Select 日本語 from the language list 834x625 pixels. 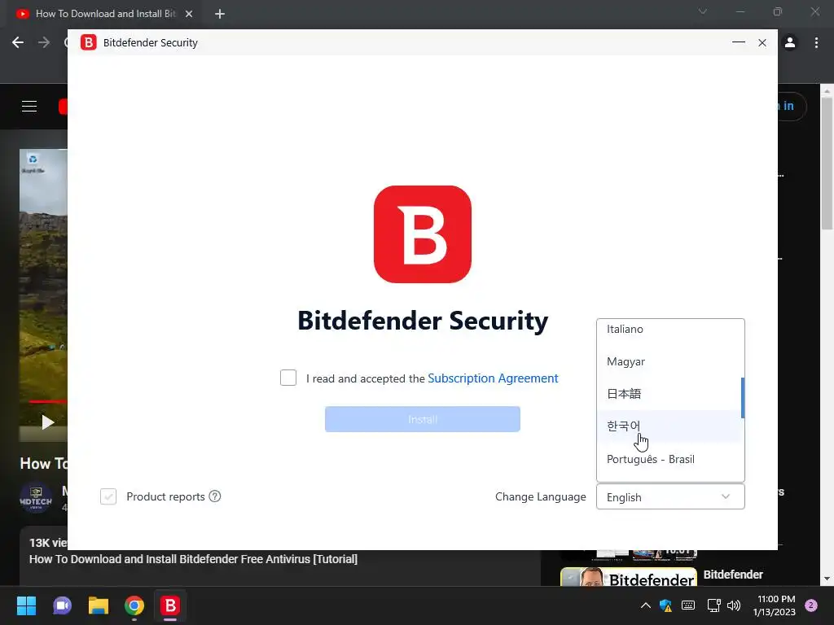[669, 394]
